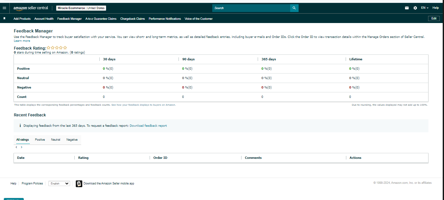
Task: Click Download feedback report link
Action: coord(148,125)
